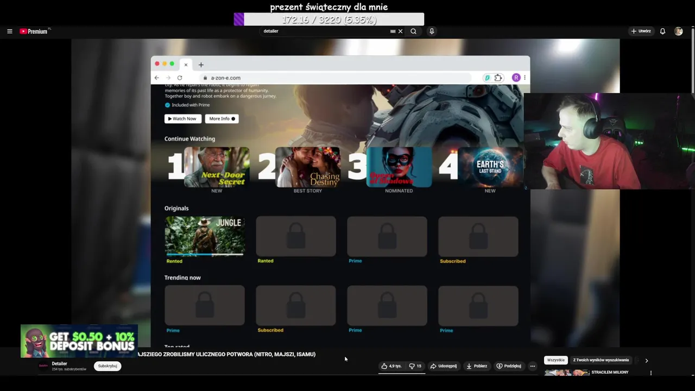Click the 'prezent świąteczny dla mnie' overlay title
This screenshot has width=695, height=391.
[x=329, y=7]
